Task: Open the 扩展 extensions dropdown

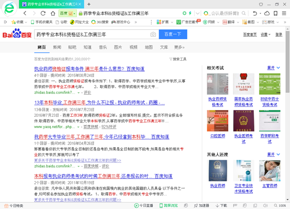Action: [x=165, y=22]
